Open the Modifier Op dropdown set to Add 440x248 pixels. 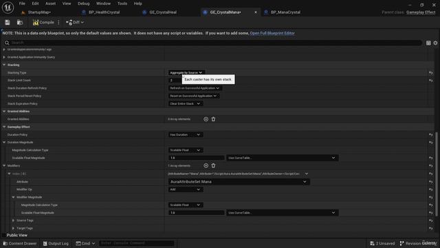186,189
